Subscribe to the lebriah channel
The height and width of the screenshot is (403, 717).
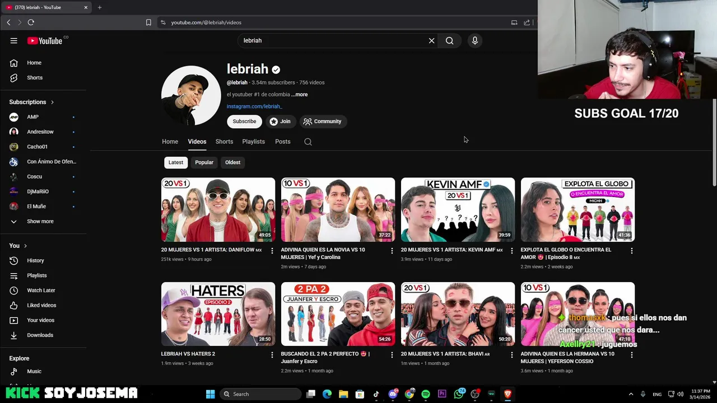[244, 121]
